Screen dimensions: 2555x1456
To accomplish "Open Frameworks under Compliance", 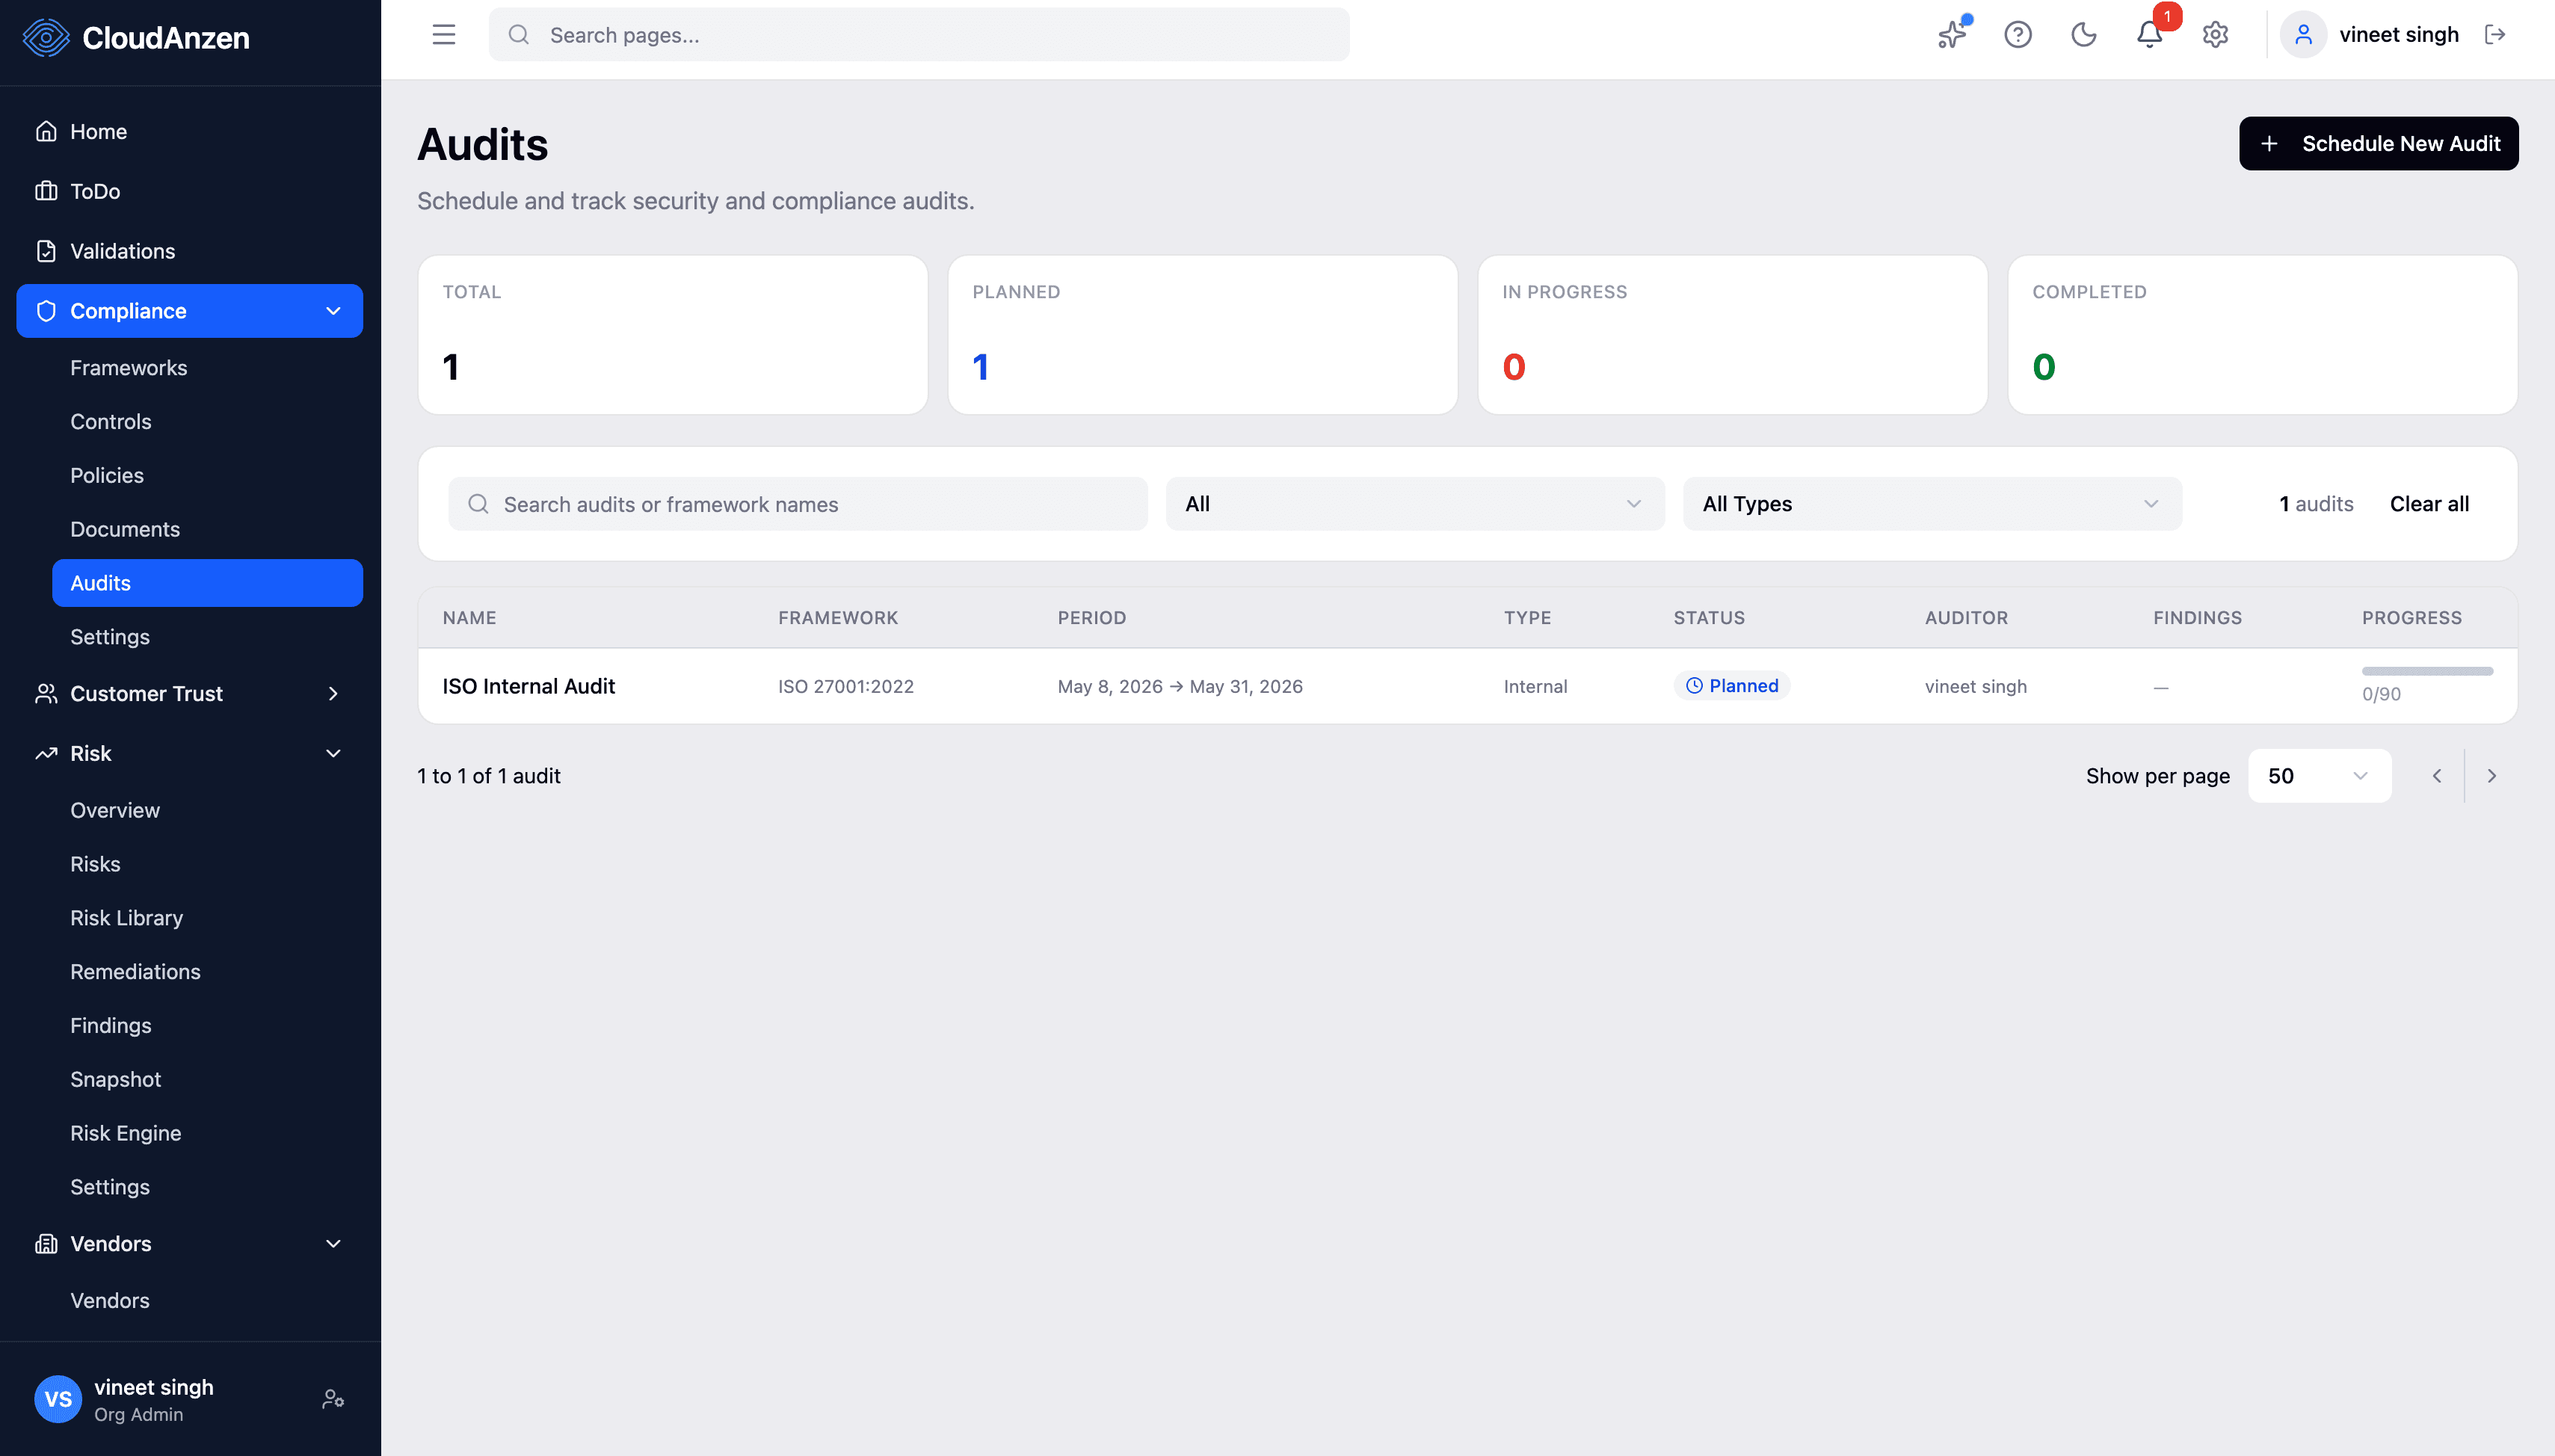I will (x=128, y=368).
